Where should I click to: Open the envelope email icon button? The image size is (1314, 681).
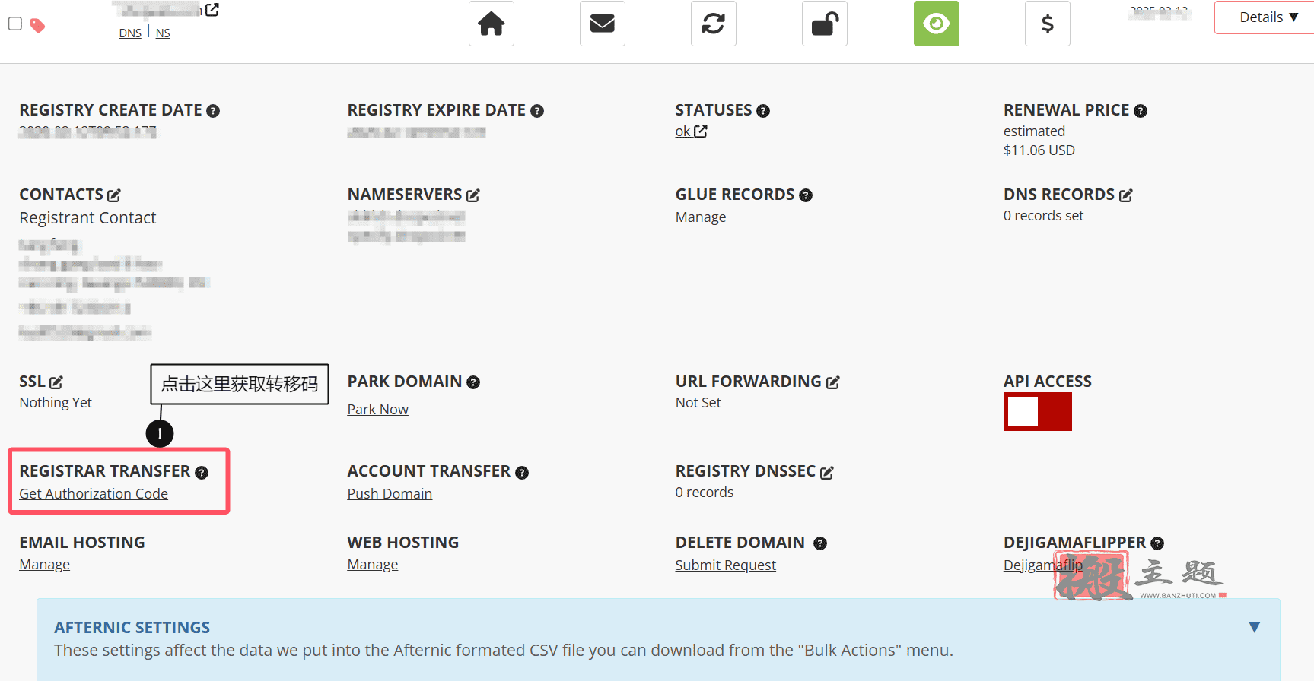pos(603,24)
